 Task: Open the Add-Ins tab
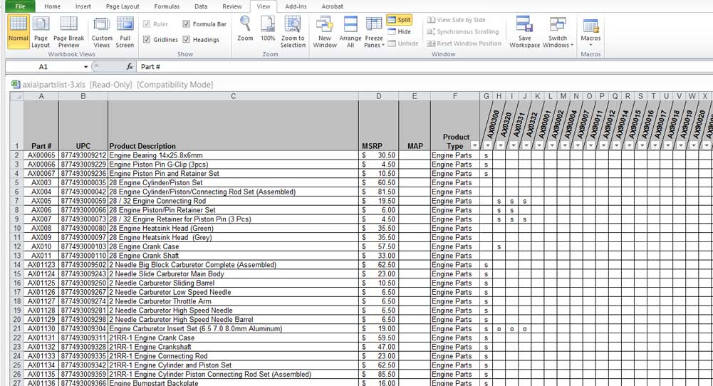[x=296, y=6]
